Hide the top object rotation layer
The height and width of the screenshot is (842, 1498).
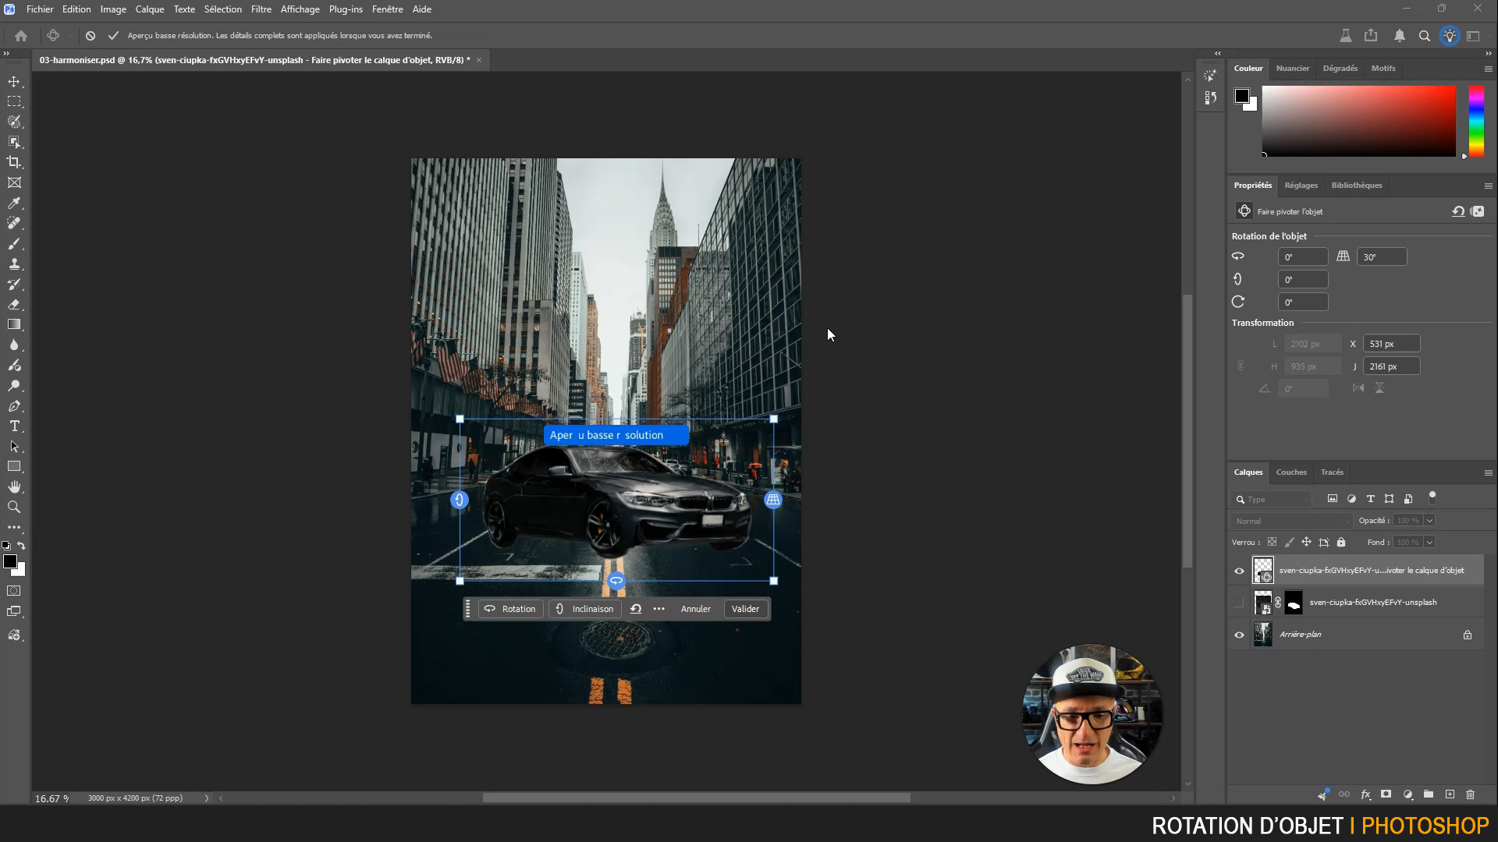[1239, 571]
